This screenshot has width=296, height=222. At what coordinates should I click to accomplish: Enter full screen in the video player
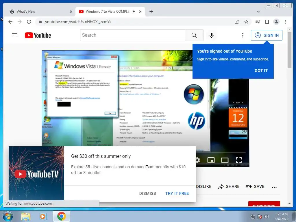tap(239, 160)
